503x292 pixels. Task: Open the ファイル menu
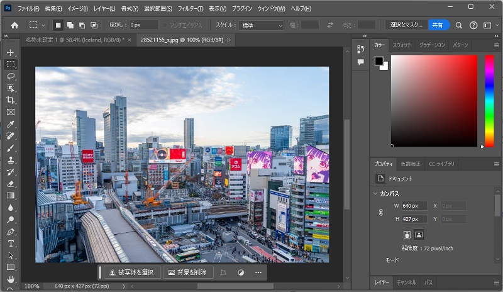[28, 9]
